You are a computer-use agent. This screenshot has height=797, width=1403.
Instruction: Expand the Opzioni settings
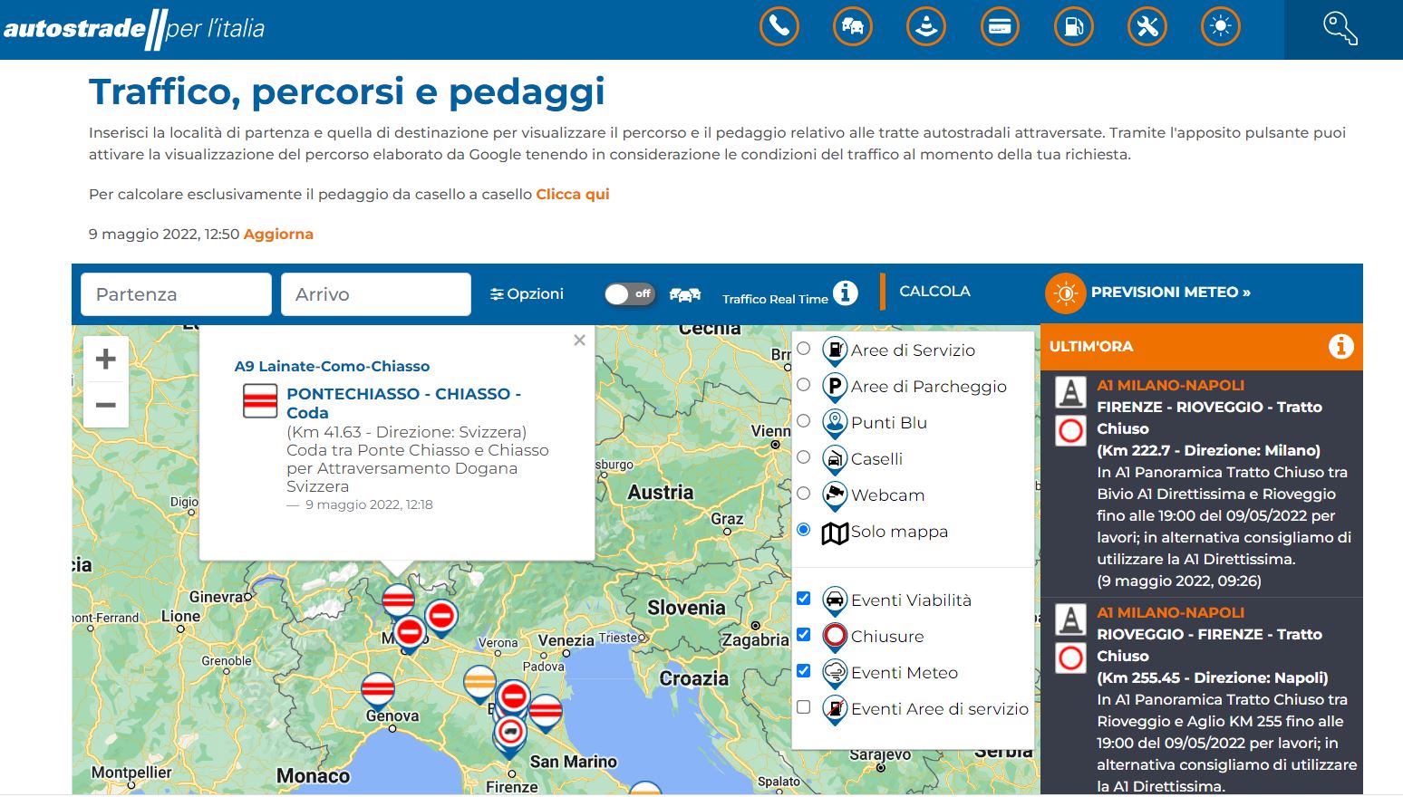click(x=527, y=293)
